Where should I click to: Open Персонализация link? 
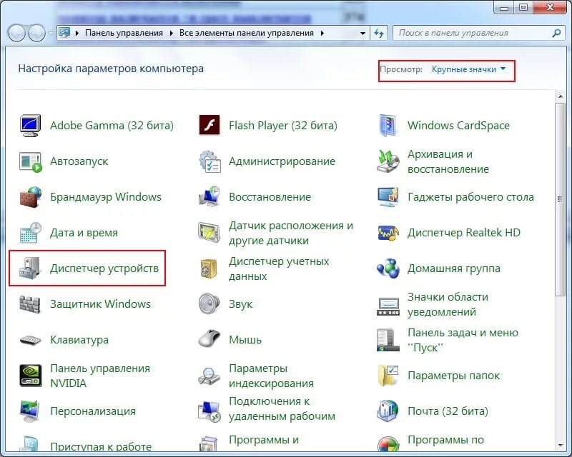[x=93, y=411]
